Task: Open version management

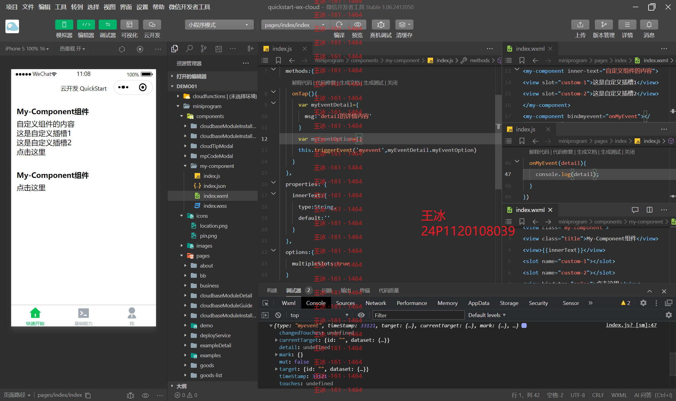Action: pyautogui.click(x=604, y=25)
